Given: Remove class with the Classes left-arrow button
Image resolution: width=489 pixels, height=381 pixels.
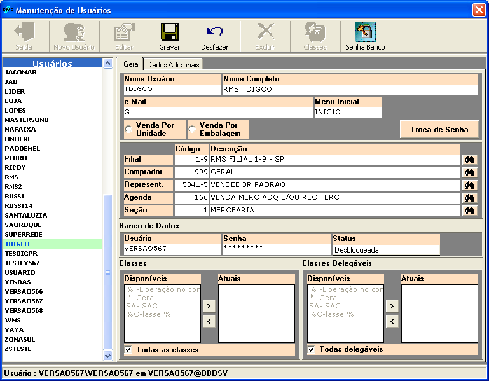Looking at the screenshot, I should 209,321.
